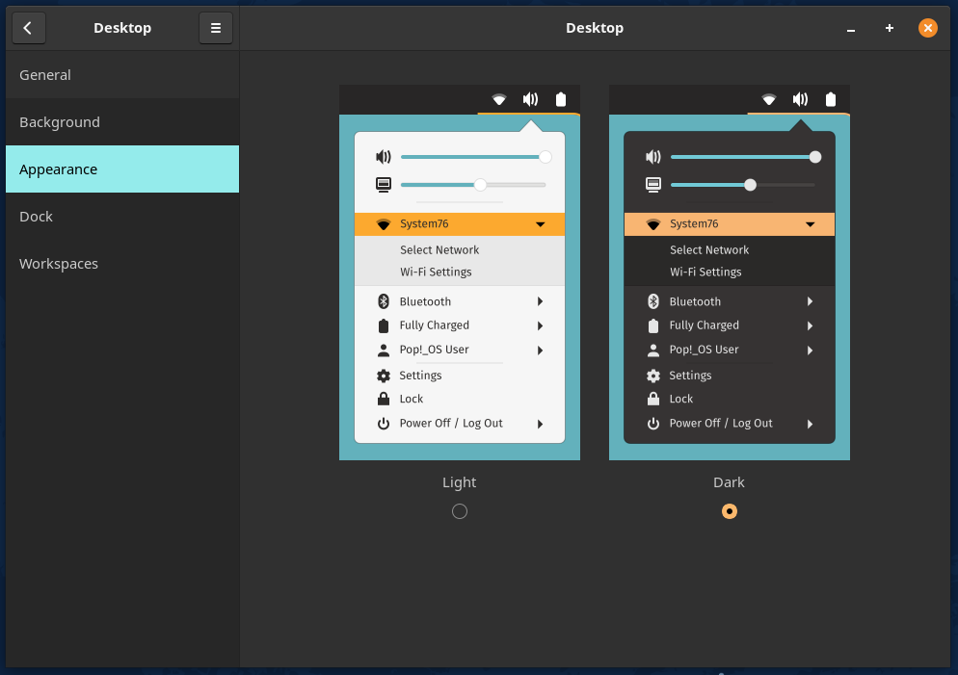
Task: Go back using the header arrow button
Action: (x=28, y=28)
